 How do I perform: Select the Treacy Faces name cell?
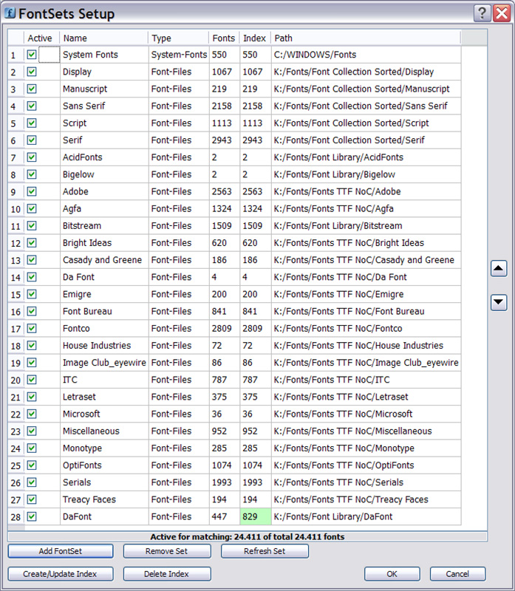(104, 499)
